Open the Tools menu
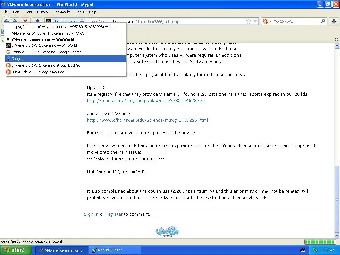 80,12
